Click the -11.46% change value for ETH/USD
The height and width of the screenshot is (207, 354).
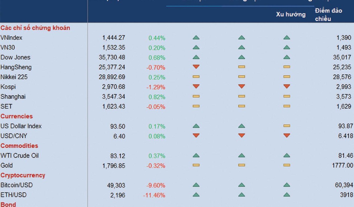154,195
